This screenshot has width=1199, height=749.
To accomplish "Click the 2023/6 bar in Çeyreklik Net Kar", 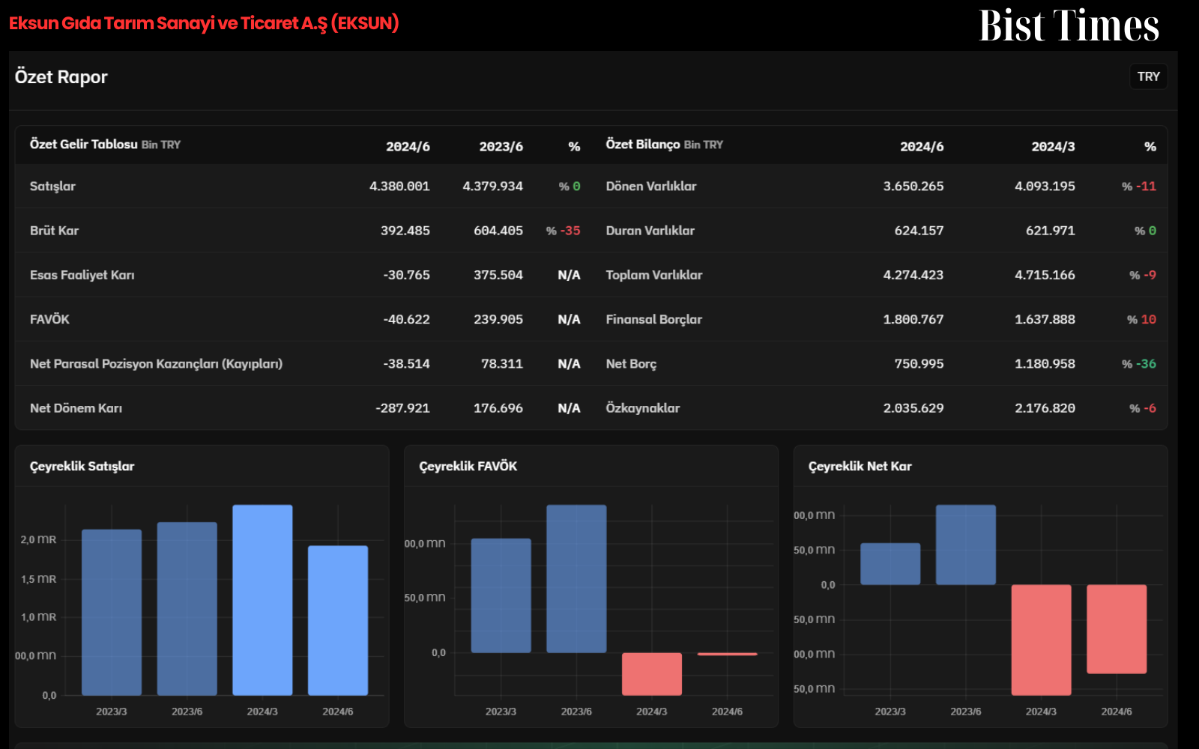I will [x=966, y=545].
